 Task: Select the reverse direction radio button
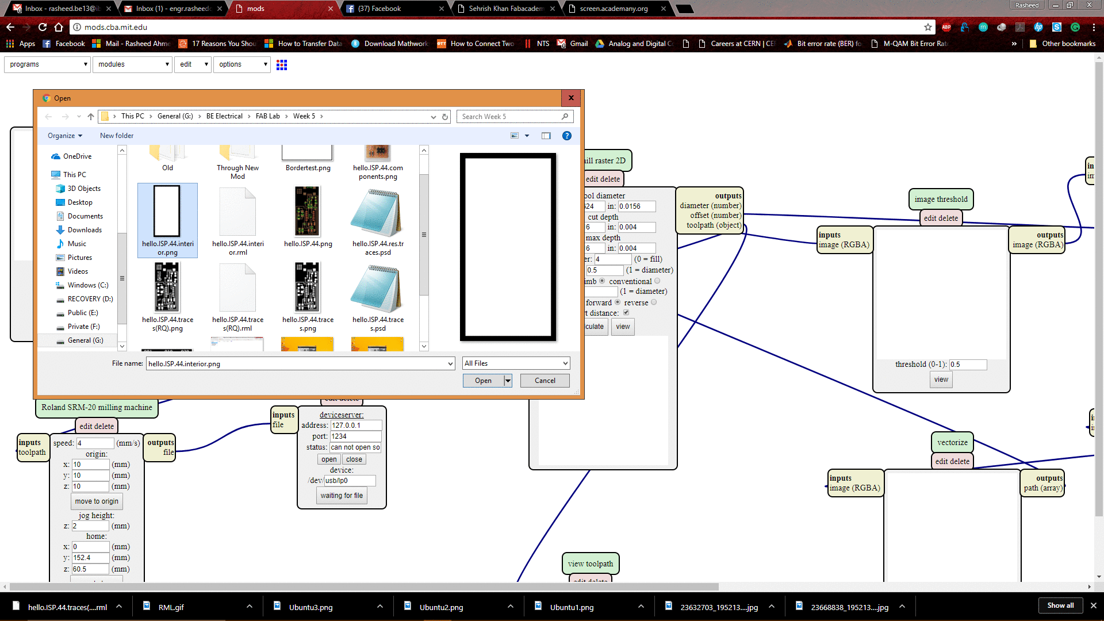point(654,302)
